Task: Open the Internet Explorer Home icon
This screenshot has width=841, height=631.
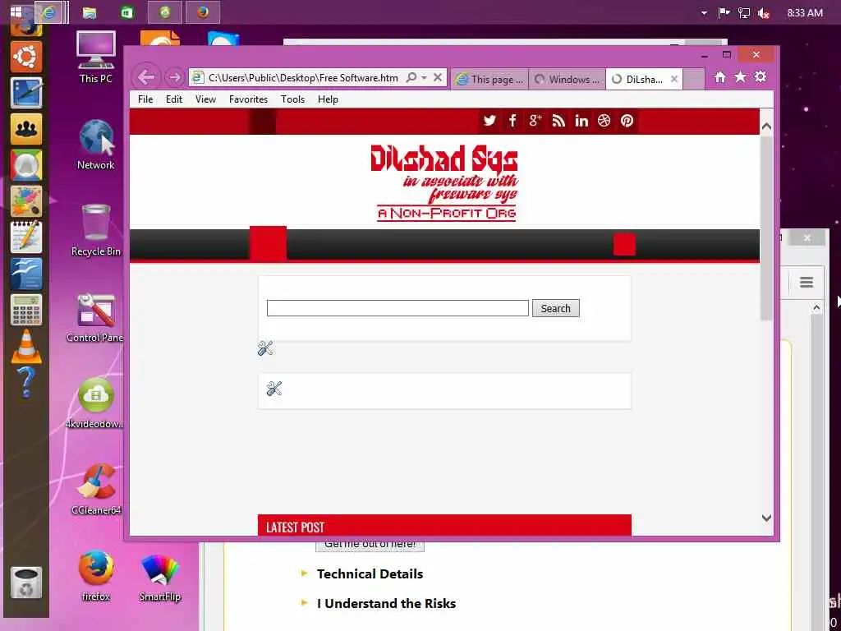Action: tap(719, 77)
